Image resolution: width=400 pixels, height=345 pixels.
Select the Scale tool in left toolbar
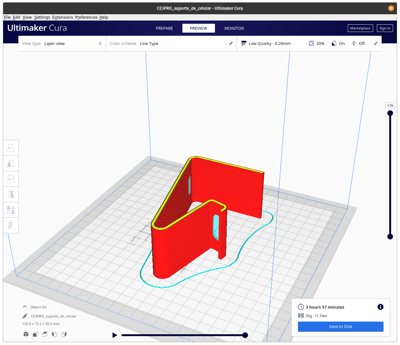click(11, 163)
